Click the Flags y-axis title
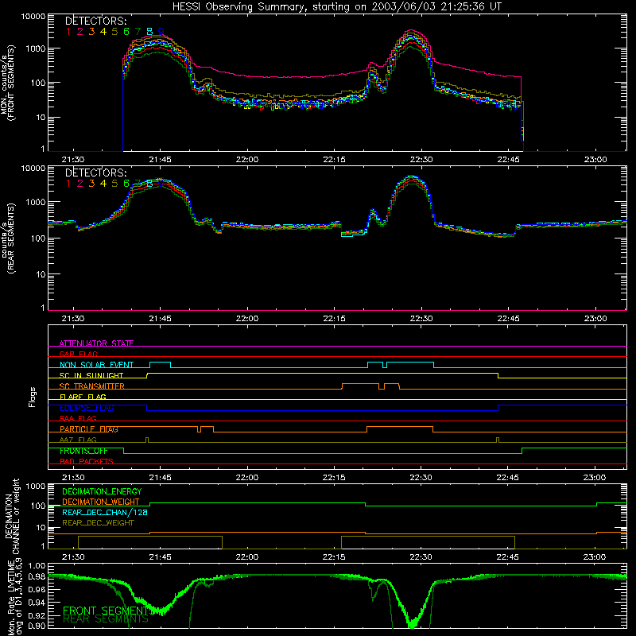 [x=33, y=397]
